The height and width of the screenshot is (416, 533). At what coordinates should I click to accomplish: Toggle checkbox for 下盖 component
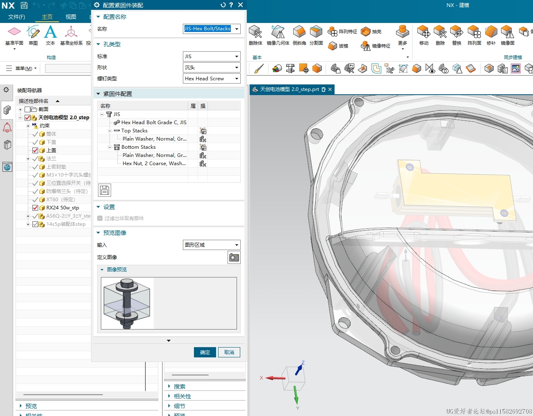coord(35,142)
